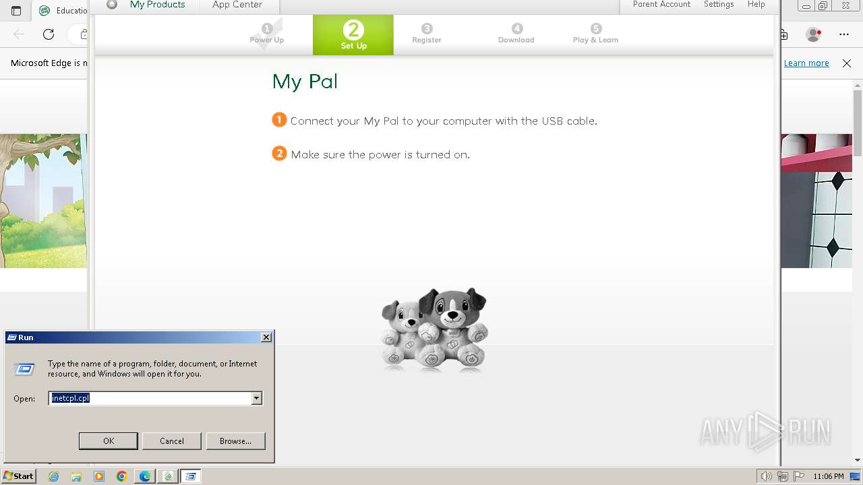This screenshot has width=863, height=485.
Task: Open the Settings menu in LeapFrog Connect
Action: (719, 5)
